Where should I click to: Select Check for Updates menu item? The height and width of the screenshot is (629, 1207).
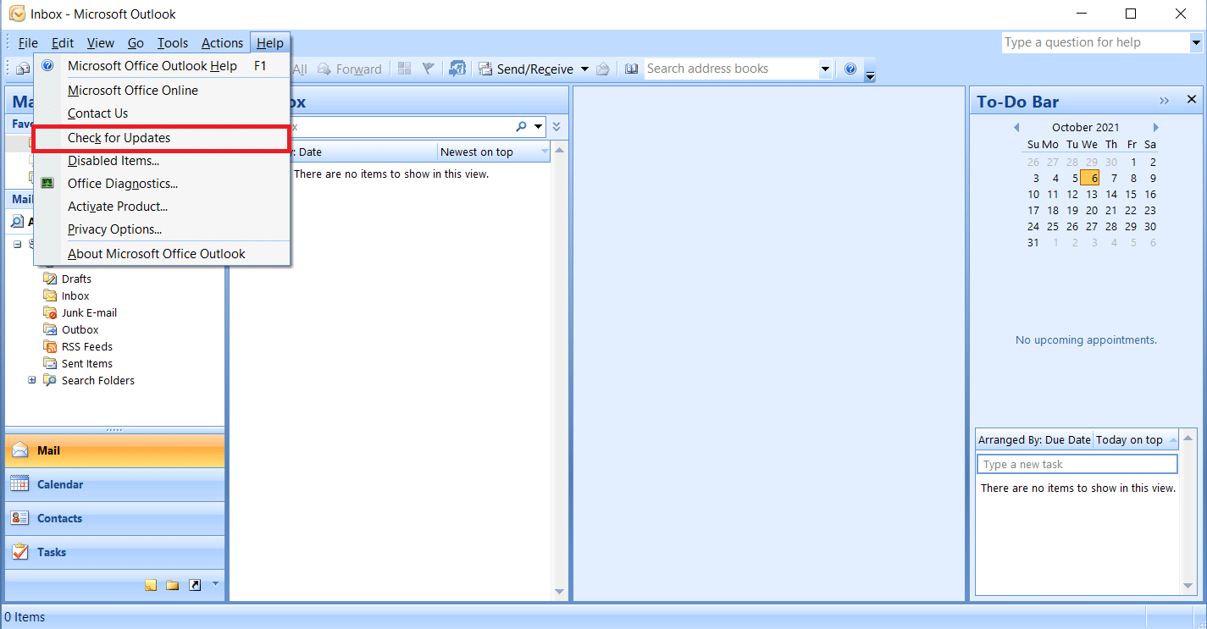119,138
